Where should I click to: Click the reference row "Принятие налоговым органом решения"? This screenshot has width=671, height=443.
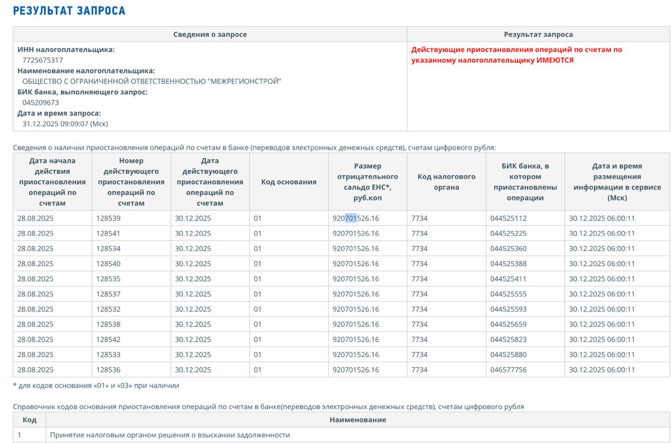170,435
